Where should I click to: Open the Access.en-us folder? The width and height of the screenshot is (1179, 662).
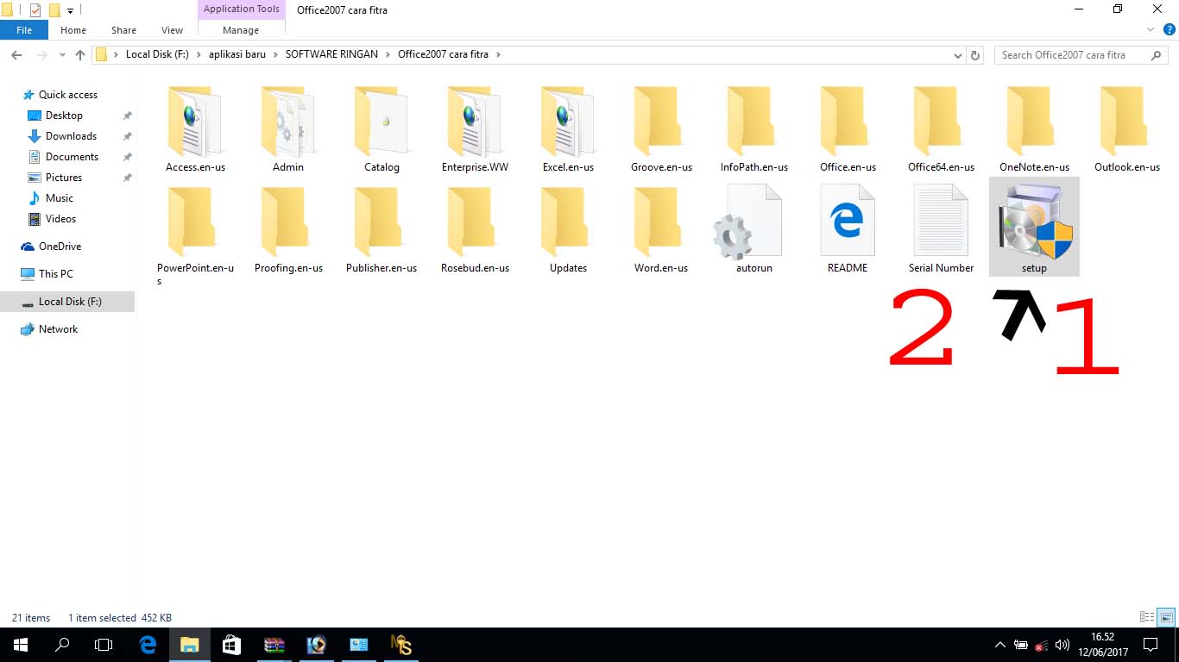(195, 129)
